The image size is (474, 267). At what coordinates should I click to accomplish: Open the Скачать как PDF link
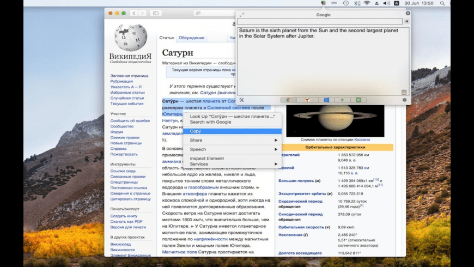tap(126, 221)
